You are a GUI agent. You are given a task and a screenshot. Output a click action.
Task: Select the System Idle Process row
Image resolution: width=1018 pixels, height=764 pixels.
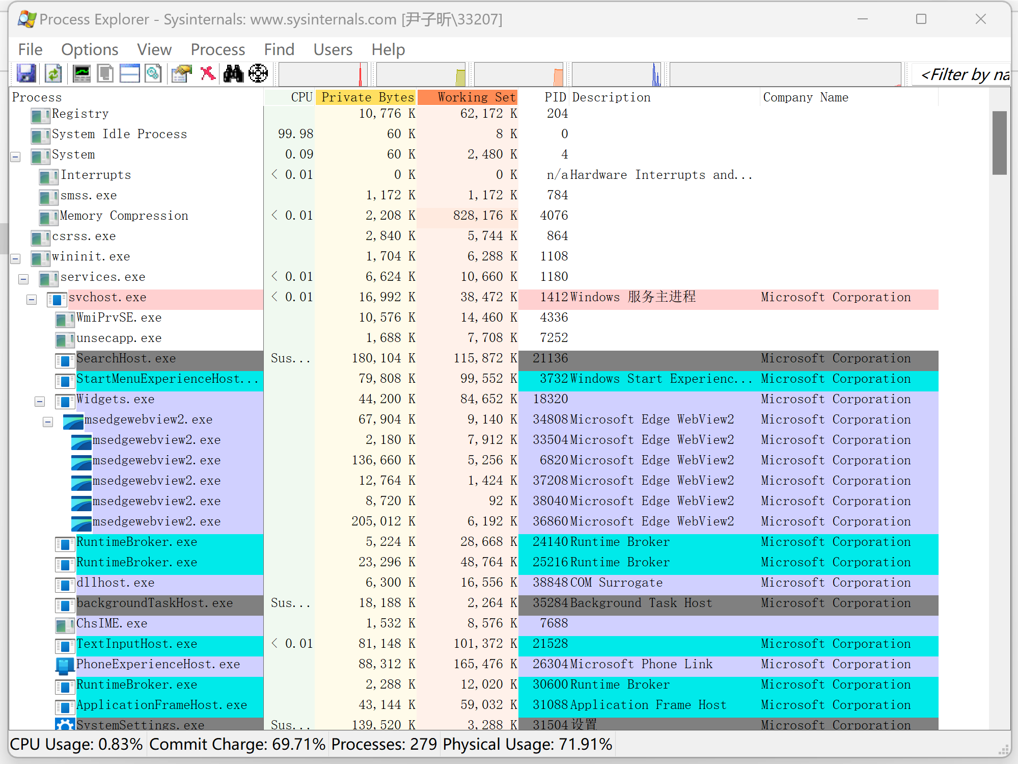pos(474,134)
